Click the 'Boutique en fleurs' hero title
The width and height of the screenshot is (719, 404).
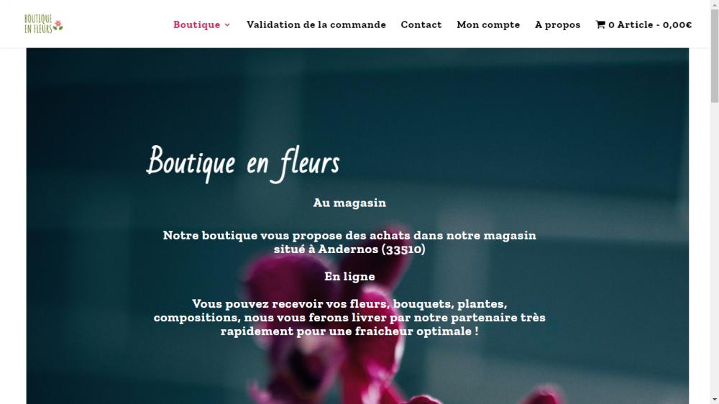243,163
